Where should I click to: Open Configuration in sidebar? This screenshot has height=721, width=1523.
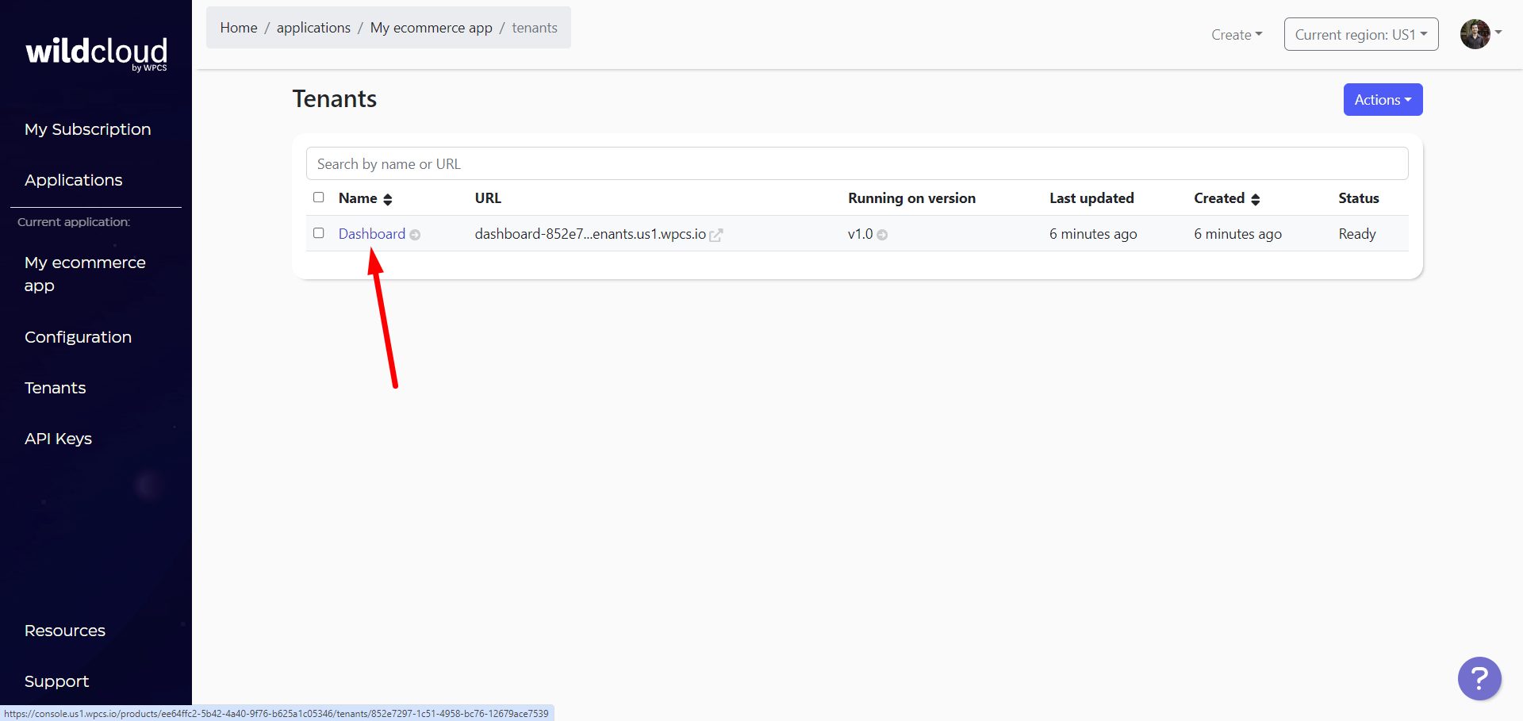pos(78,337)
